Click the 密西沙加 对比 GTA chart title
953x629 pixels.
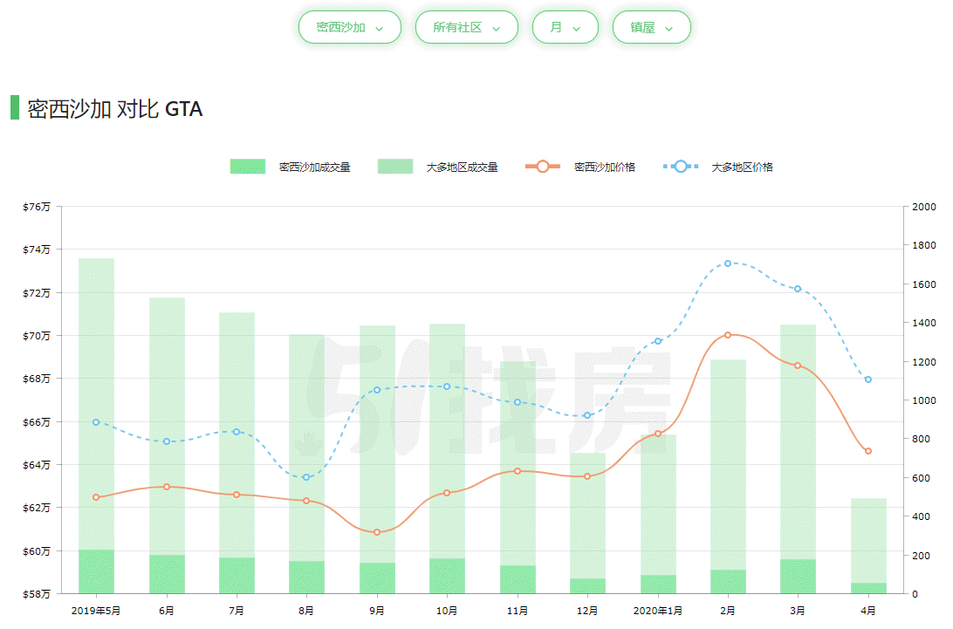click(x=115, y=109)
